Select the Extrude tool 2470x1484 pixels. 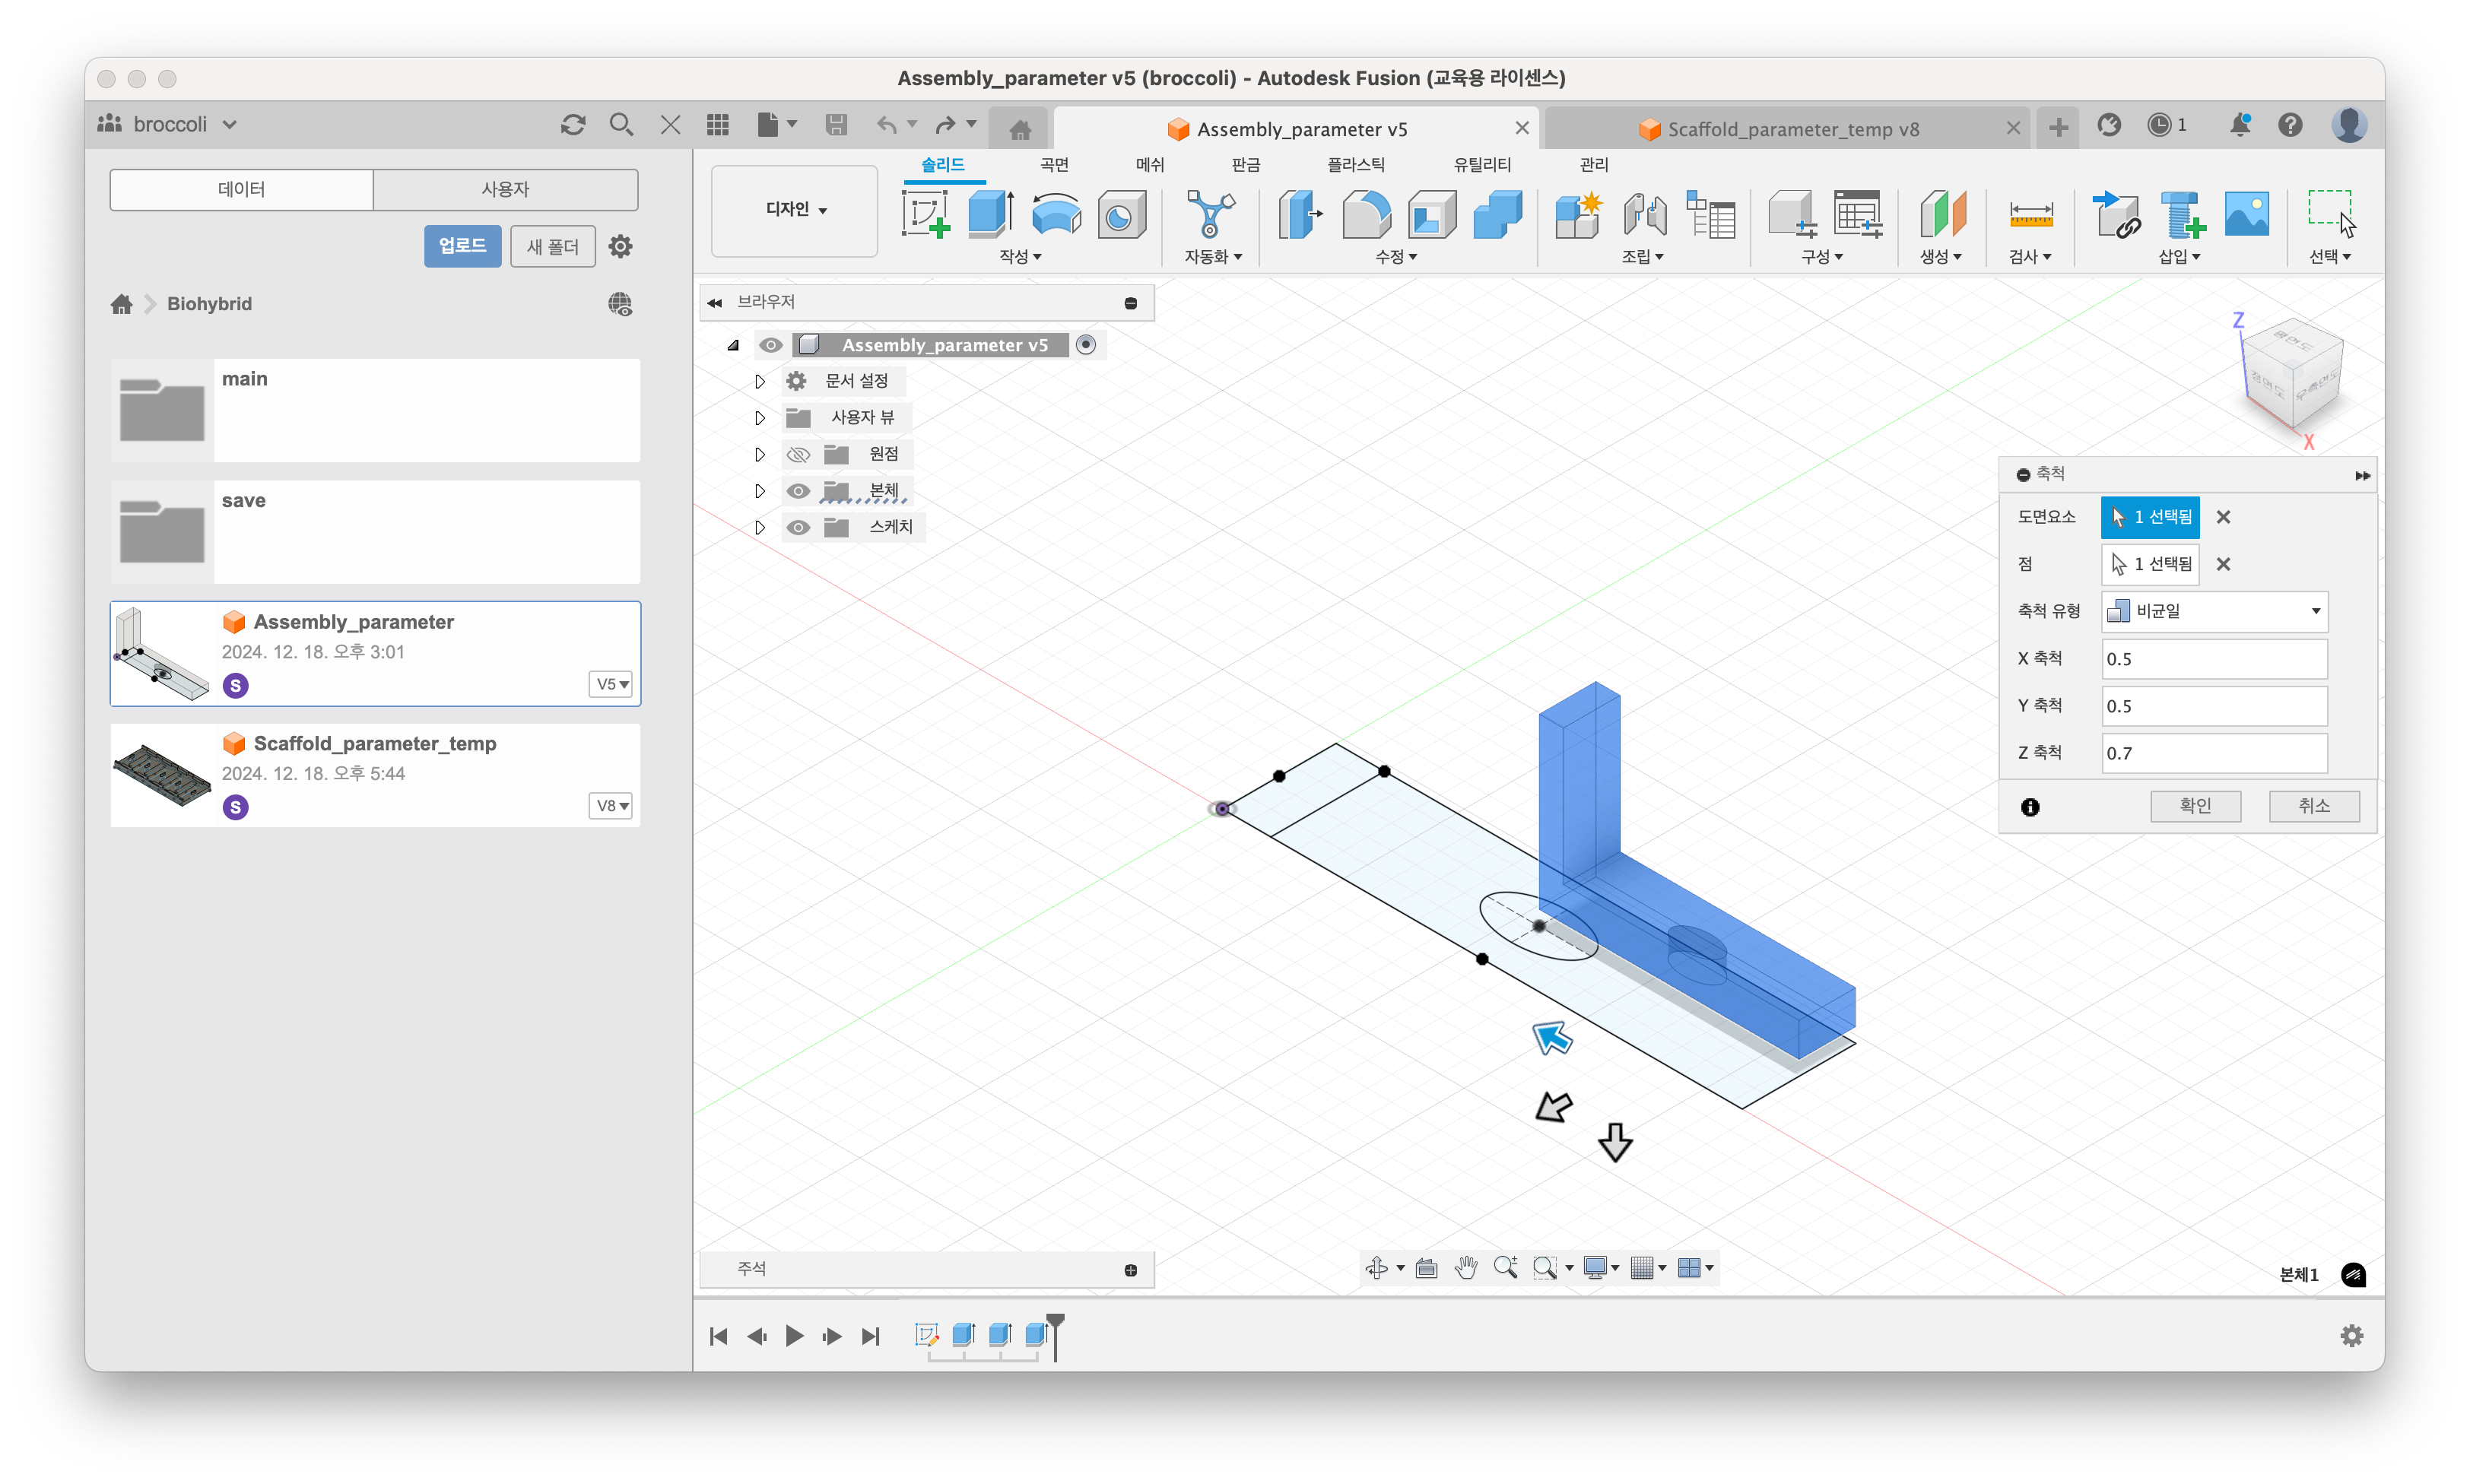pyautogui.click(x=991, y=214)
